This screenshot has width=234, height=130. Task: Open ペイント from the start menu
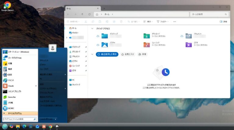(20, 80)
